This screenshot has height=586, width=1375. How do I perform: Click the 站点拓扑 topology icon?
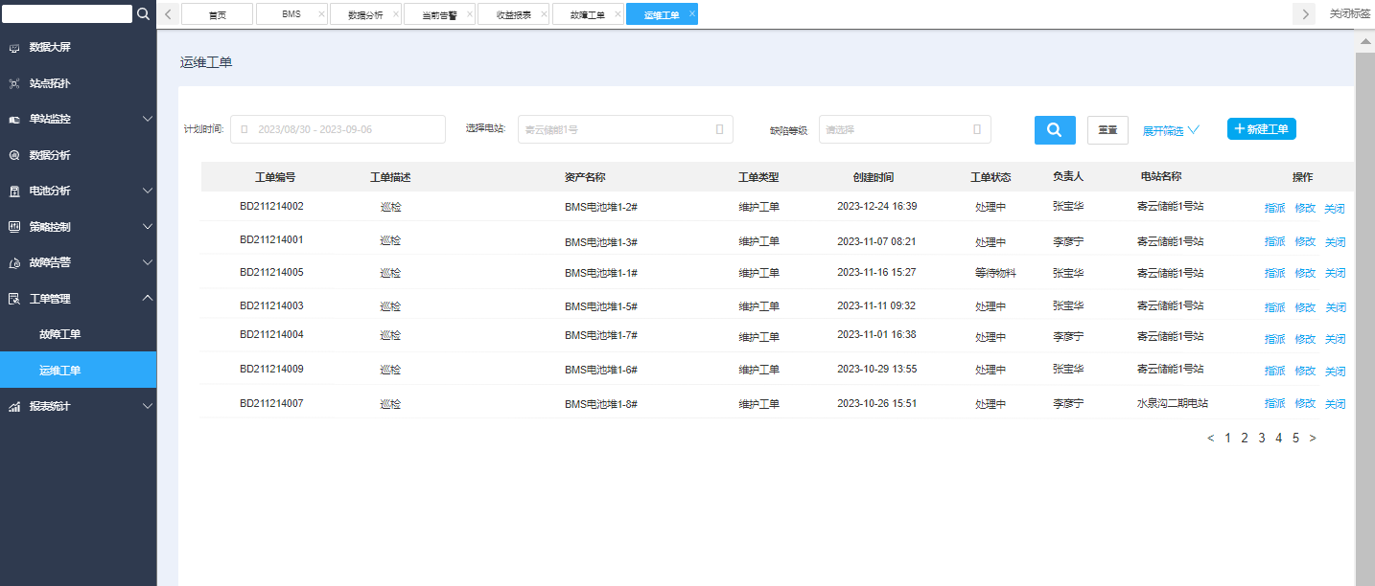tap(14, 83)
